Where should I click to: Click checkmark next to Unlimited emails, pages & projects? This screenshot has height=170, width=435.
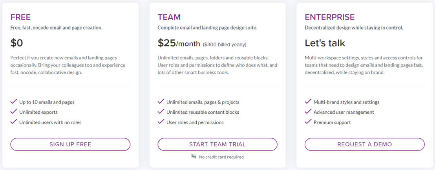coord(161,102)
